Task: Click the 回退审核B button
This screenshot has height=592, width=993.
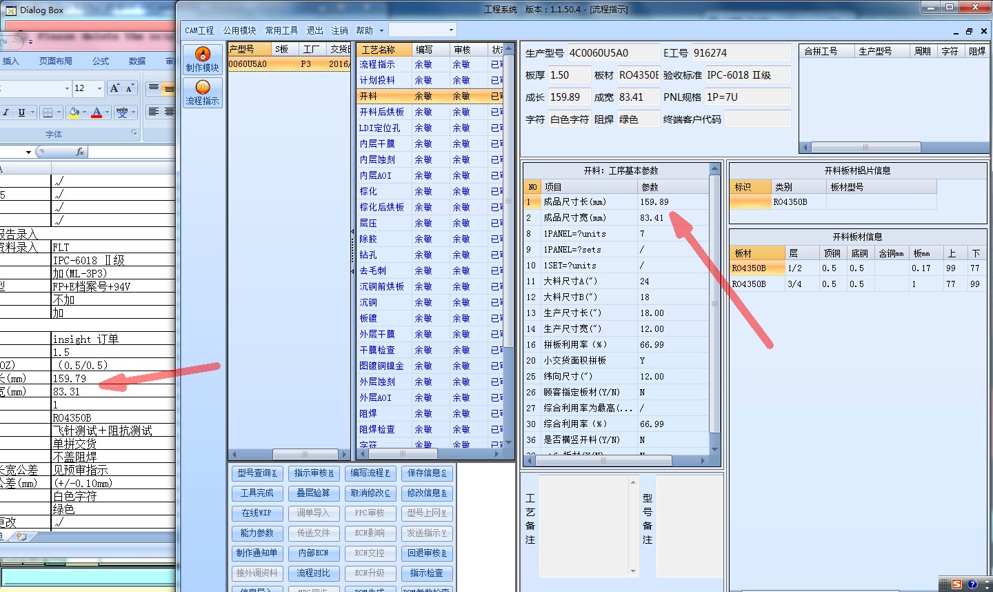Action: point(427,553)
